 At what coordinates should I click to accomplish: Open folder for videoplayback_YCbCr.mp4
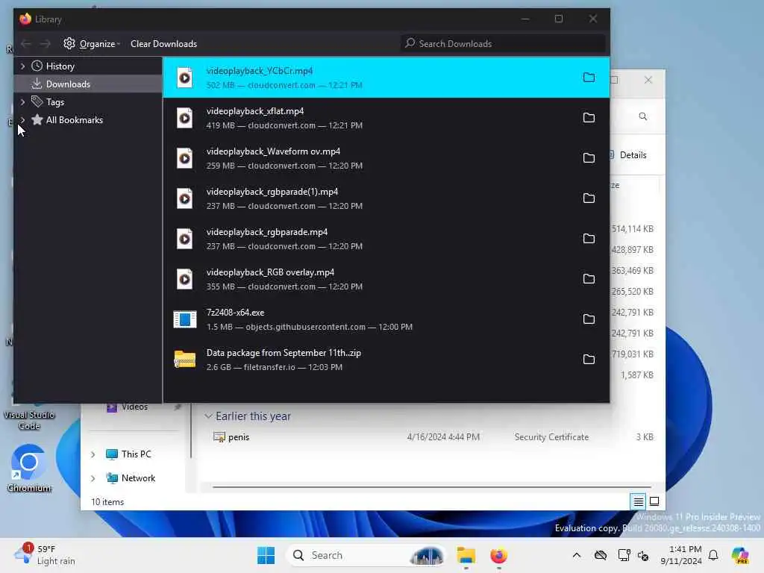(589, 78)
